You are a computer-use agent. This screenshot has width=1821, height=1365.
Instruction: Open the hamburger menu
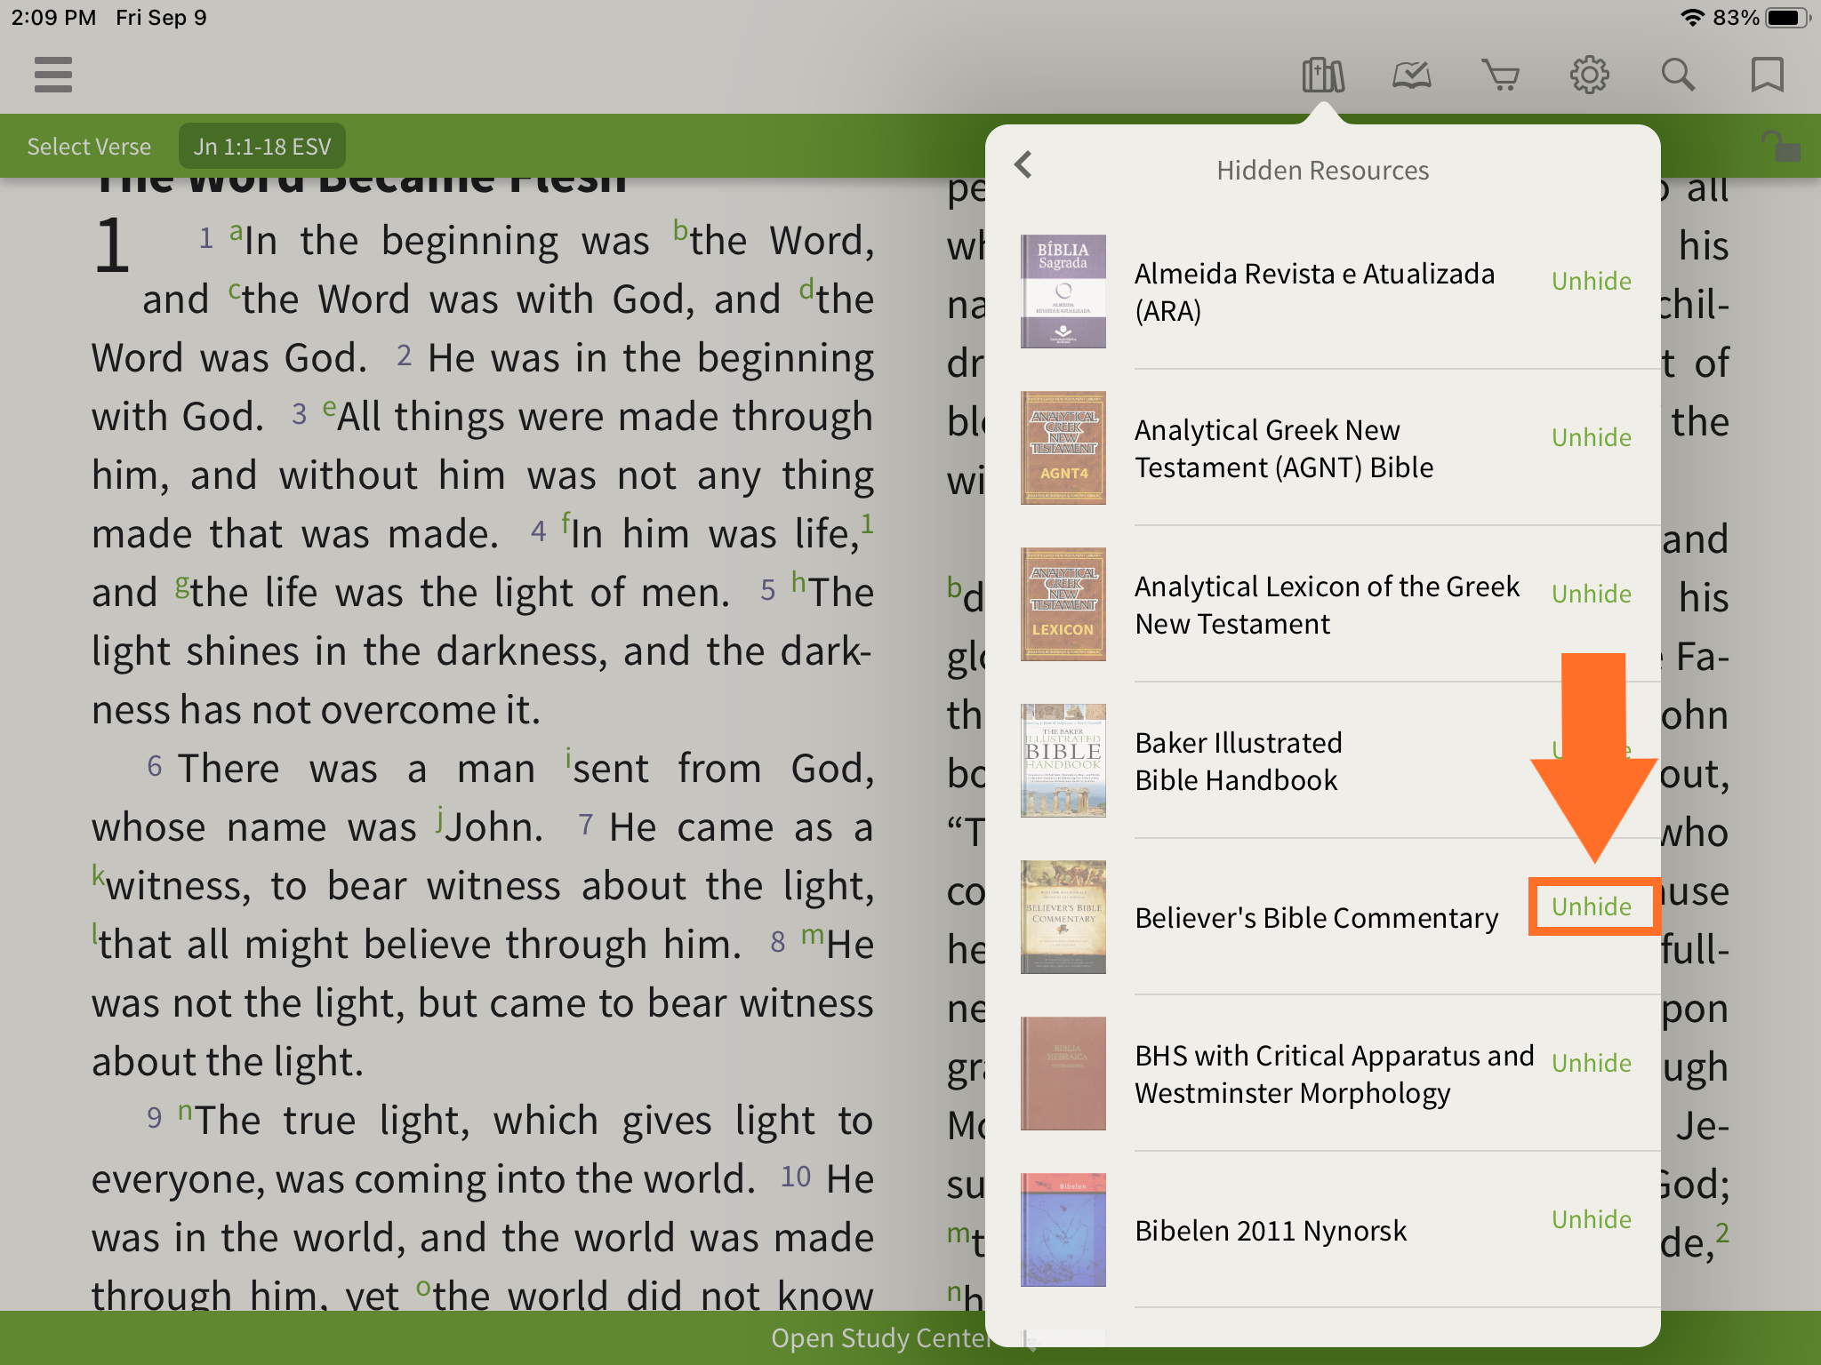(53, 75)
